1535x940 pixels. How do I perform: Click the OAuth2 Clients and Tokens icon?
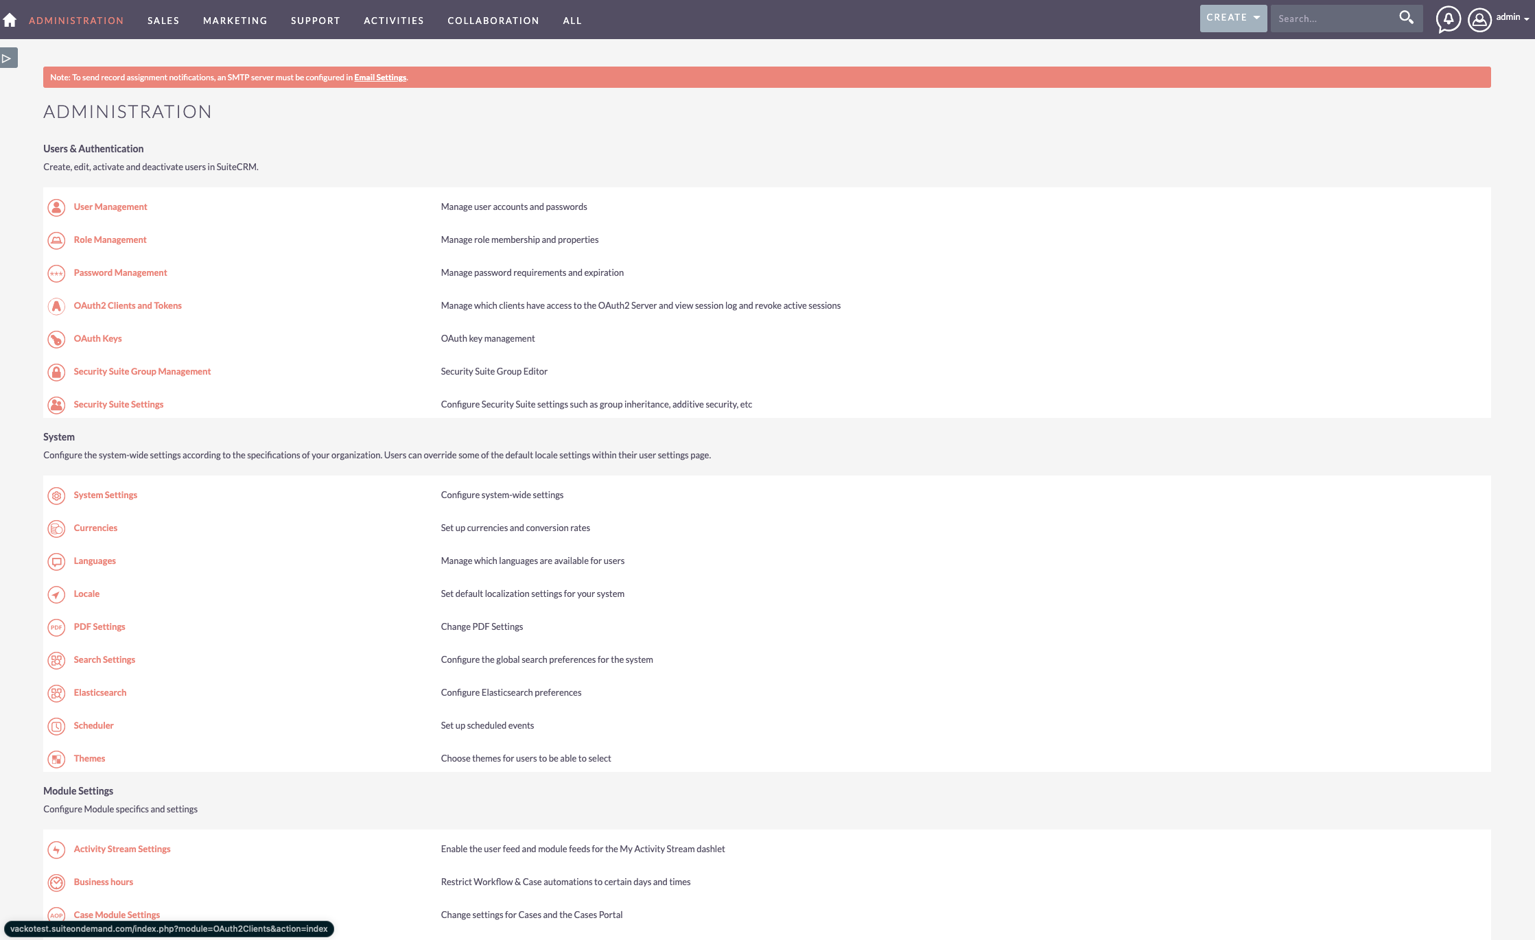[56, 306]
